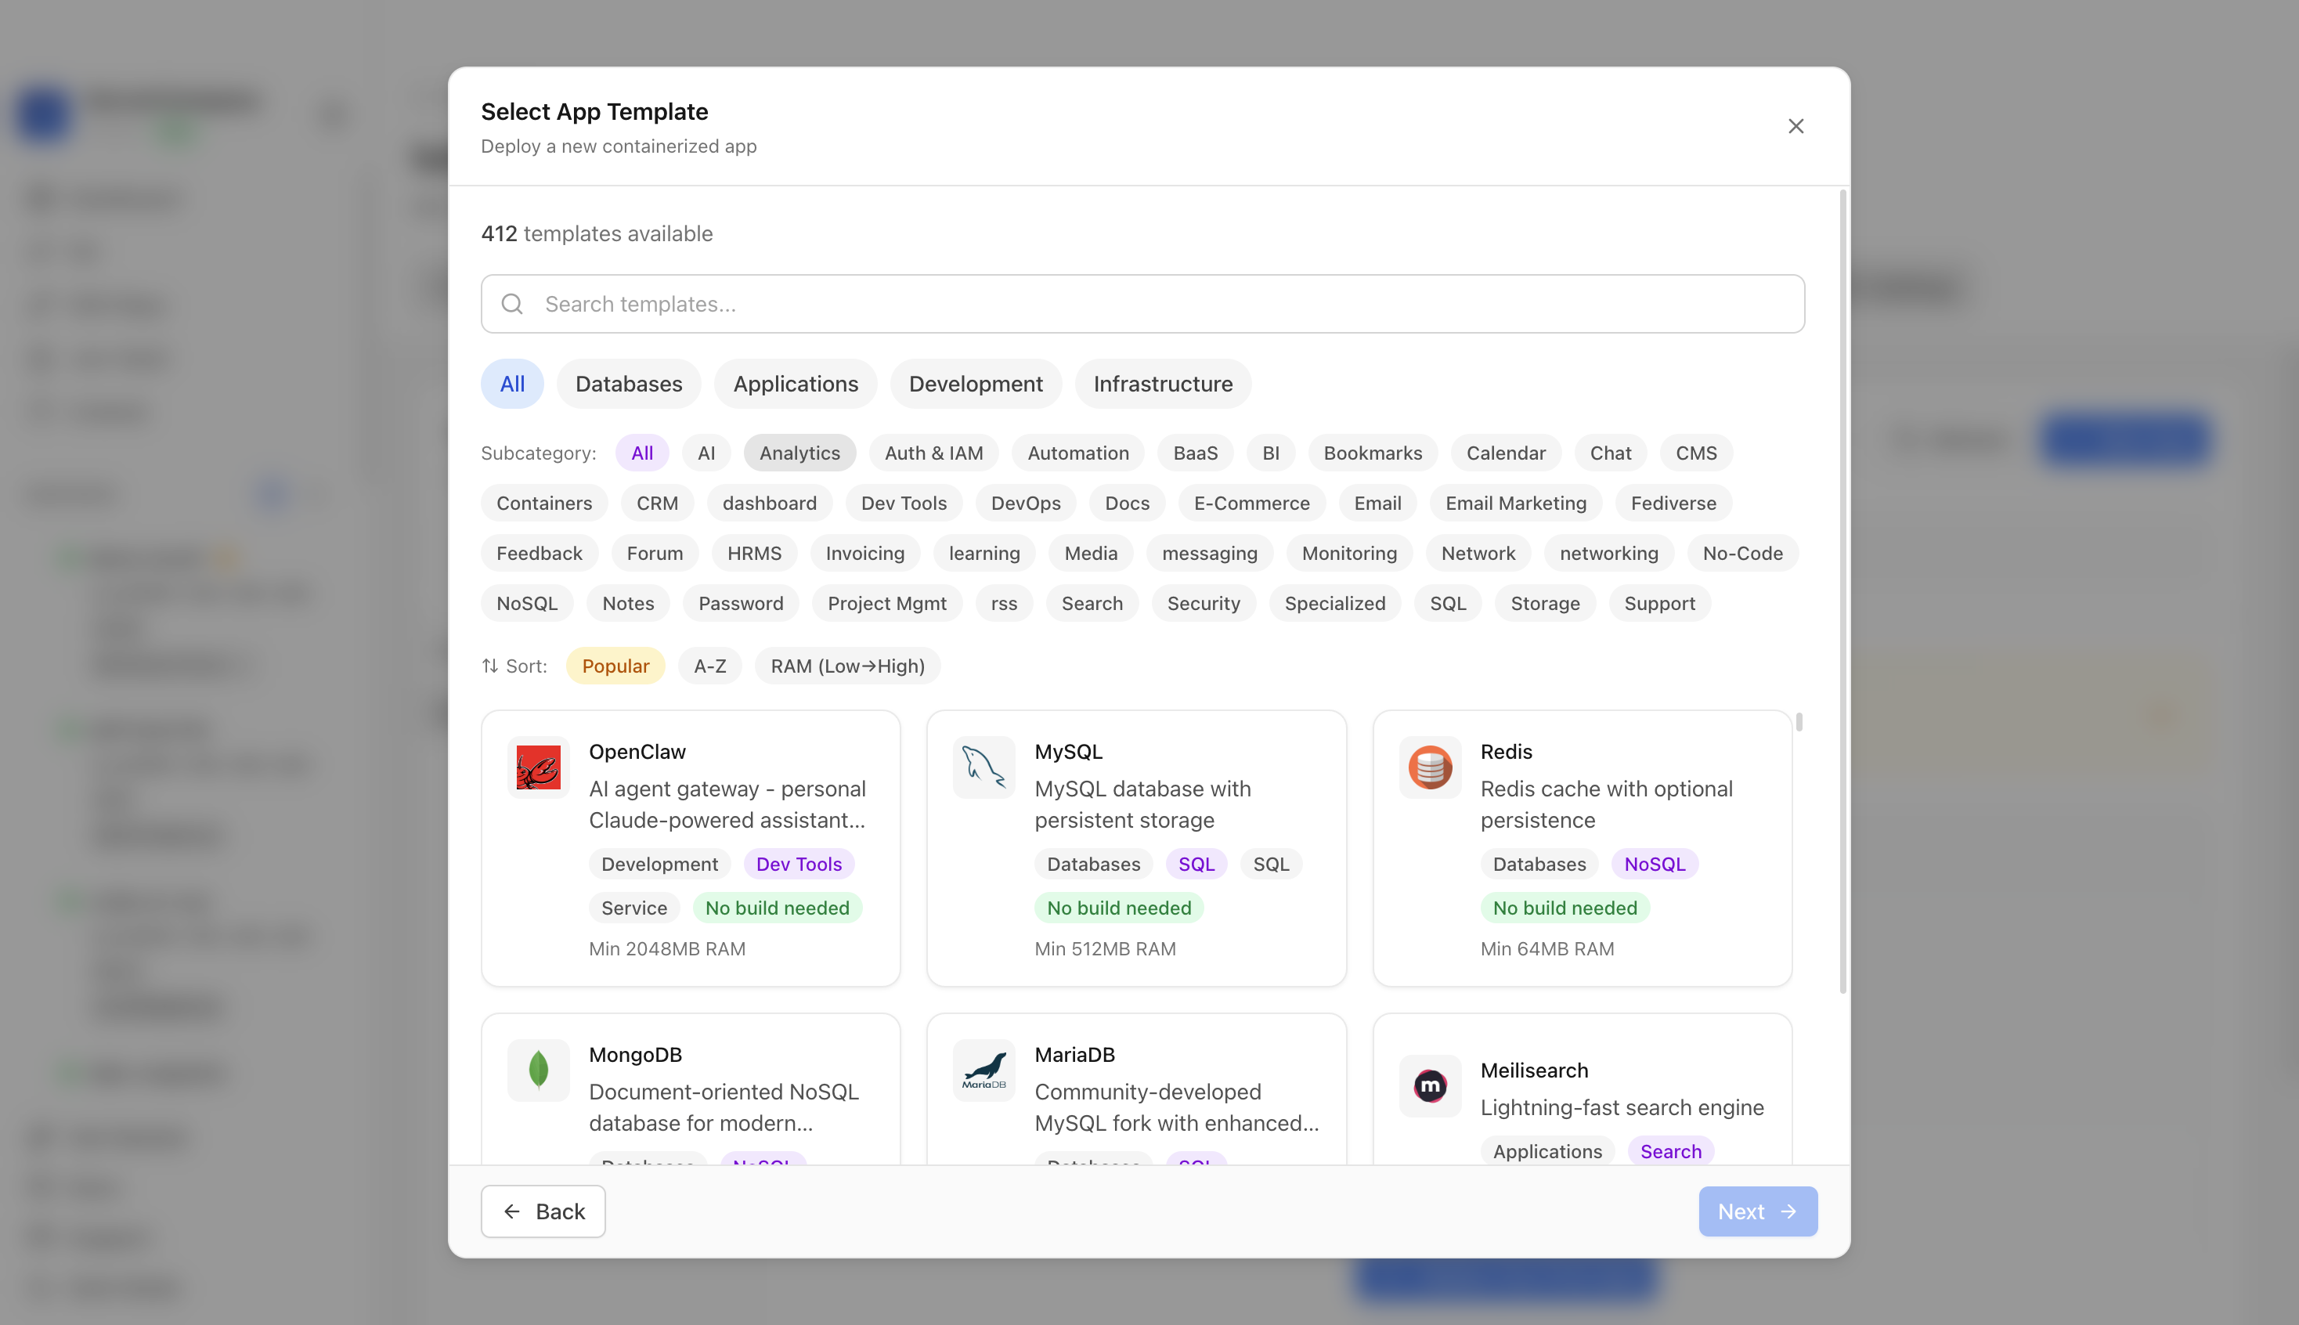
Task: Focus the Search templates input field
Action: click(1142, 304)
